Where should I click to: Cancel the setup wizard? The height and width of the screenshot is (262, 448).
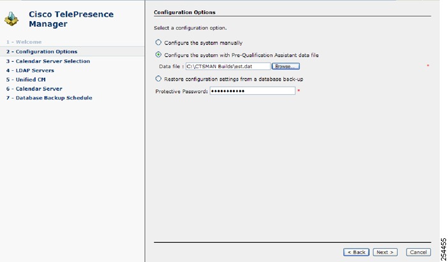coord(418,252)
